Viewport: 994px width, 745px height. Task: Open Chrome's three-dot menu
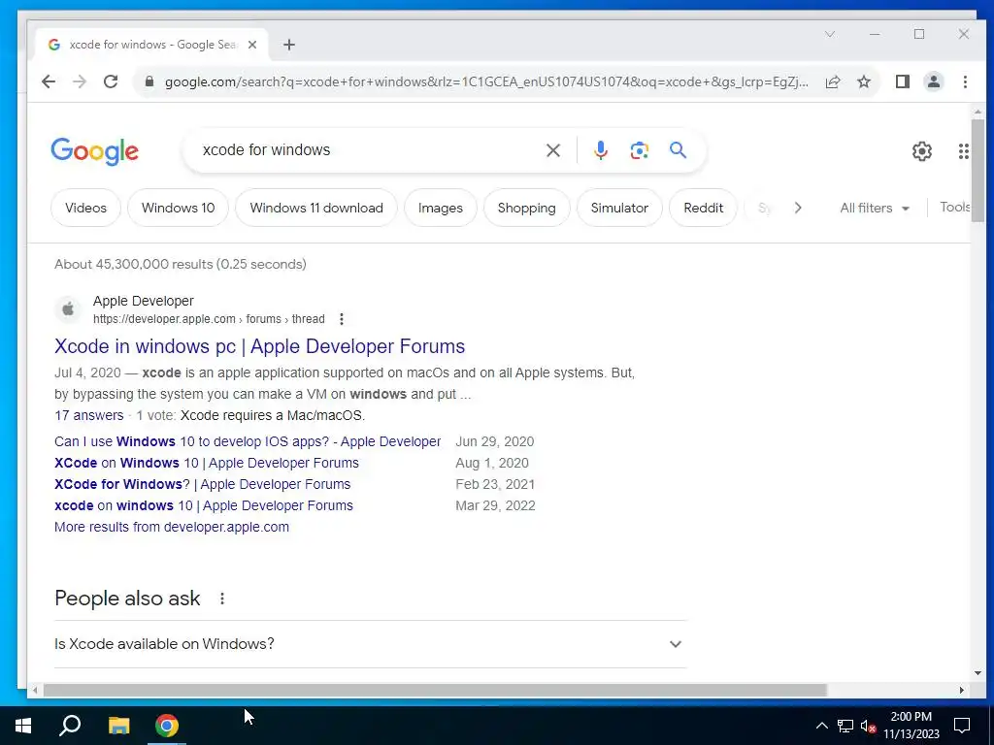click(x=965, y=81)
